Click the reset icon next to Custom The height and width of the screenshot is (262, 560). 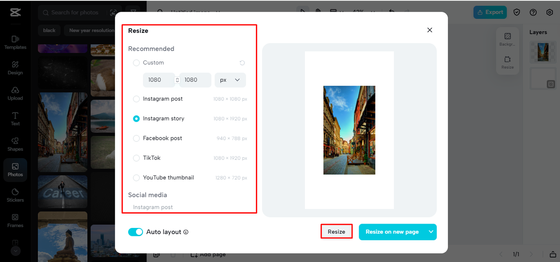tap(242, 63)
